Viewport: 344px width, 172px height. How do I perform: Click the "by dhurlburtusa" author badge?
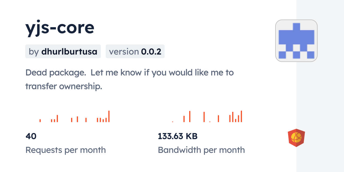pyautogui.click(x=63, y=51)
